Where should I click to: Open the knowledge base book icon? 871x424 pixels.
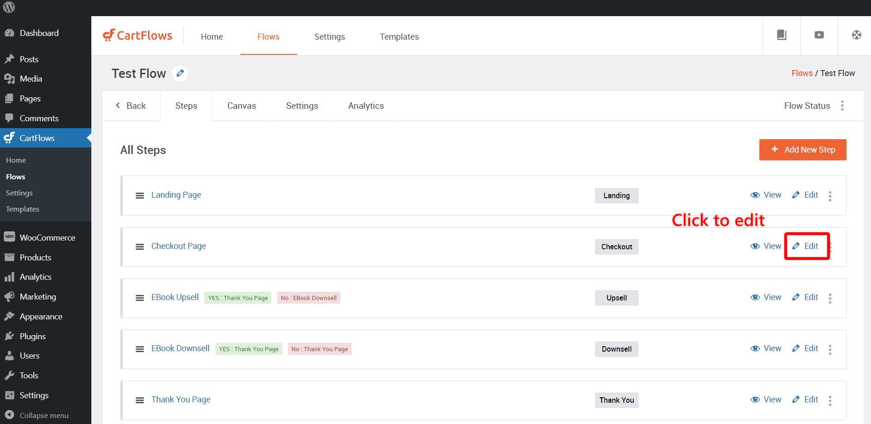pyautogui.click(x=782, y=35)
